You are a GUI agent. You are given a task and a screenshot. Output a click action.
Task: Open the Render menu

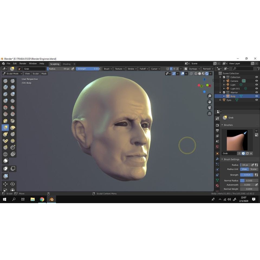(x=23, y=63)
